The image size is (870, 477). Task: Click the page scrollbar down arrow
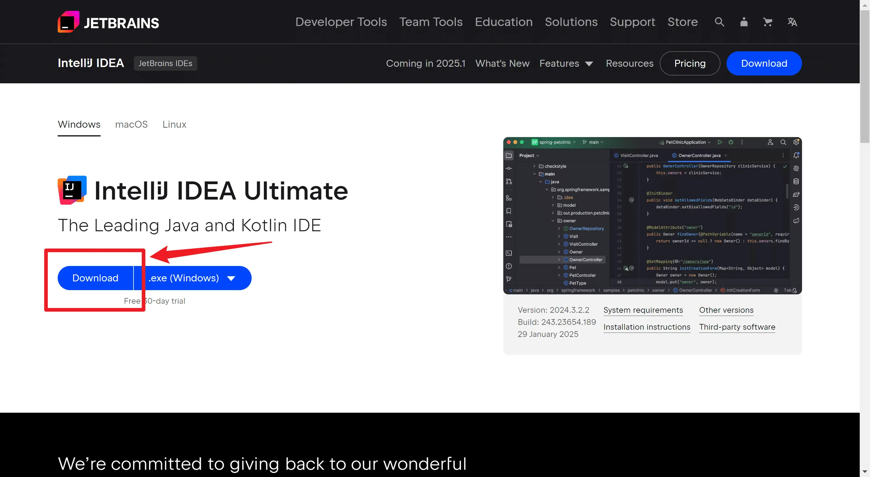pos(865,471)
